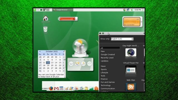Go to previous month in calendar

coord(40,51)
